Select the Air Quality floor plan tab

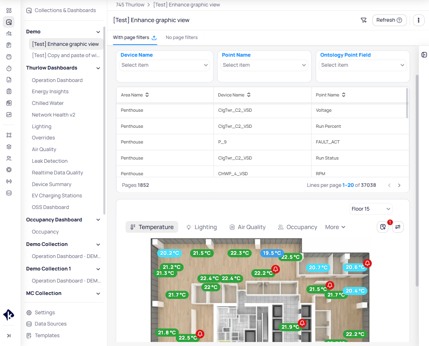pos(247,227)
